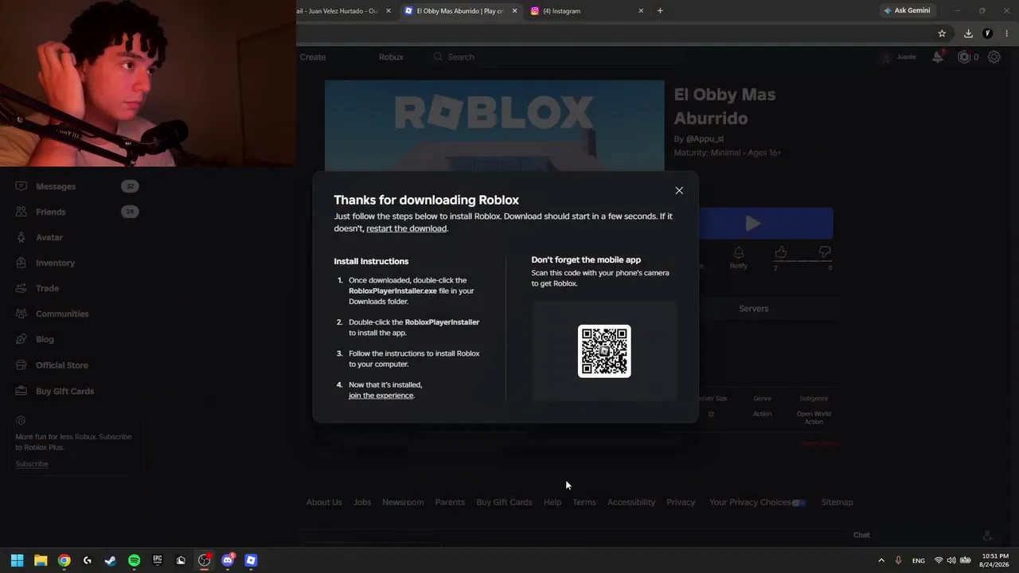1019x573 pixels.
Task: Click the Ask Gemini button
Action: 907,10
